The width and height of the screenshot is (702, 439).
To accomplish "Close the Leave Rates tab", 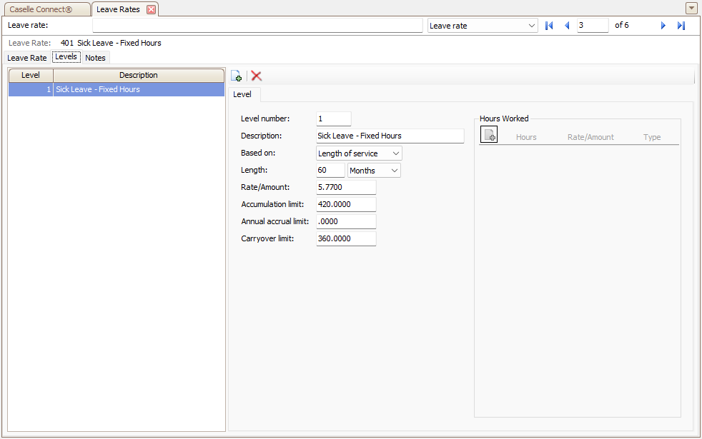I will point(152,9).
